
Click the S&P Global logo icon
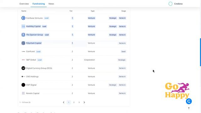[23, 60]
